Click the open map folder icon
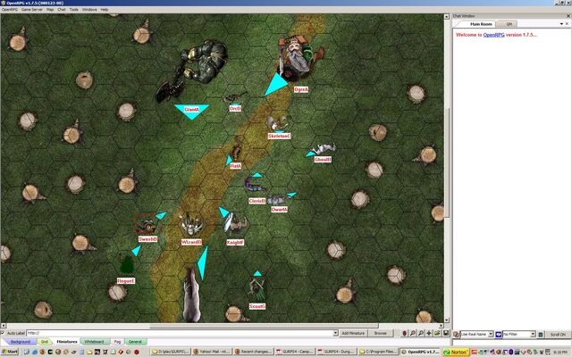 [436, 333]
